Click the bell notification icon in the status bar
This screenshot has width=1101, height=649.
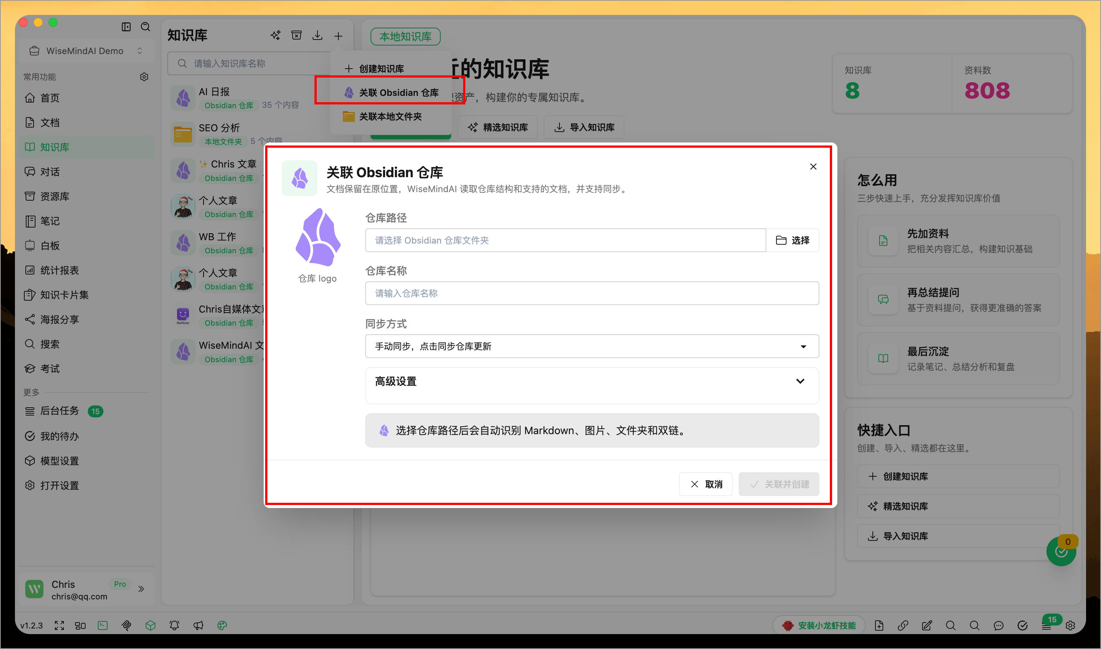pyautogui.click(x=174, y=626)
